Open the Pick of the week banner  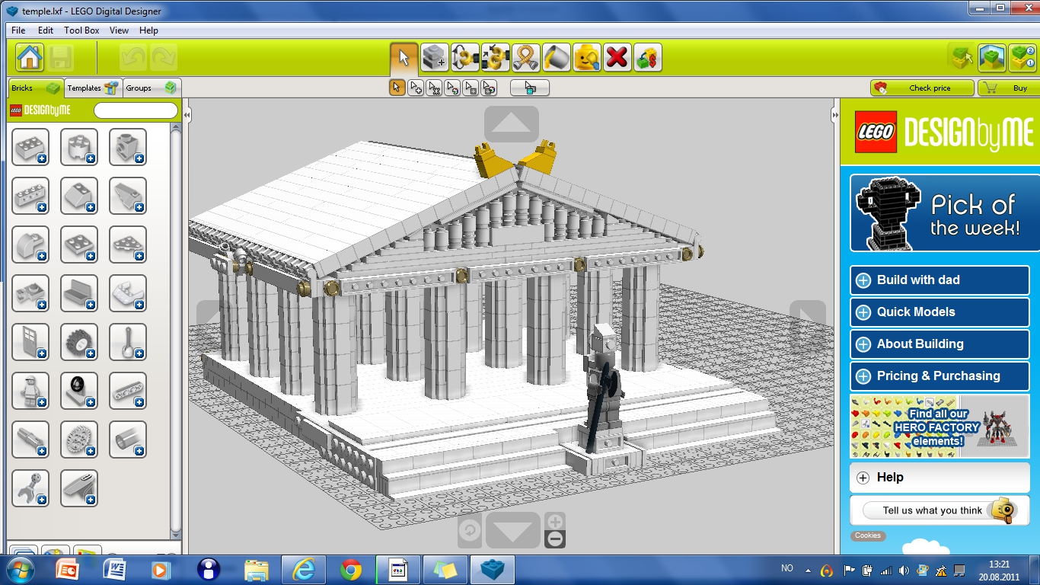pyautogui.click(x=944, y=213)
